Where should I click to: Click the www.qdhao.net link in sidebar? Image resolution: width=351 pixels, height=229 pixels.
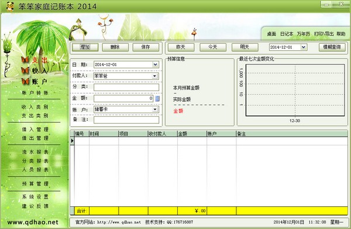pyautogui.click(x=33, y=223)
